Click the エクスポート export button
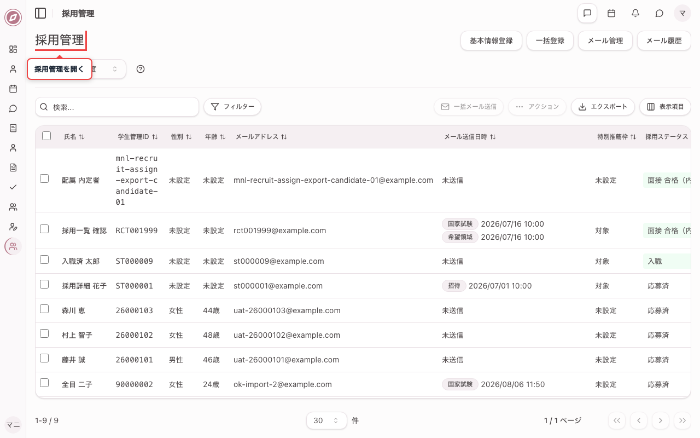This screenshot has height=438, width=700. click(x=603, y=107)
